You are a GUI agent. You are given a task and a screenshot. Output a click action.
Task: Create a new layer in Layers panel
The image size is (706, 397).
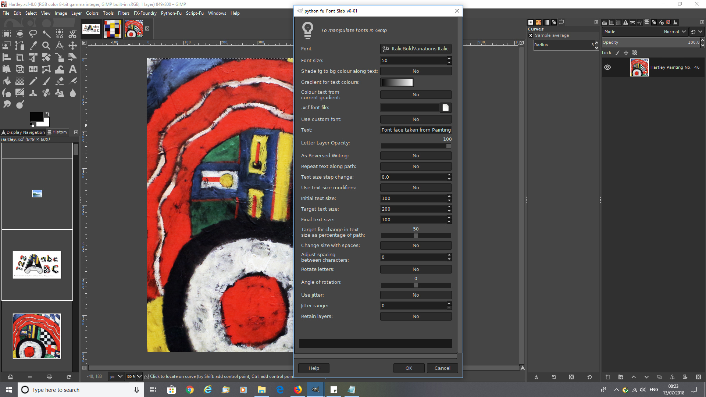tap(608, 377)
